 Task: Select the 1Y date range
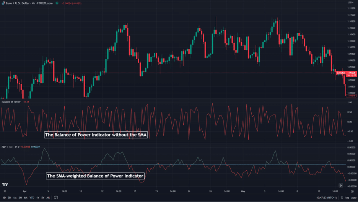[x=37, y=198]
